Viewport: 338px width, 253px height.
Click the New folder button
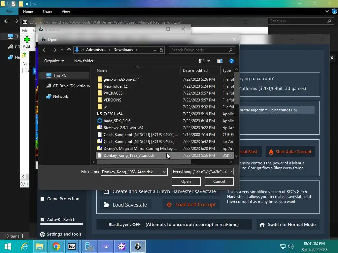84,61
